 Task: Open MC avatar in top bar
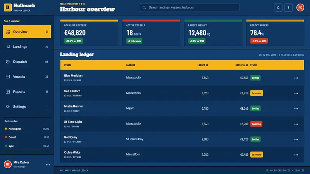[x=300, y=7]
